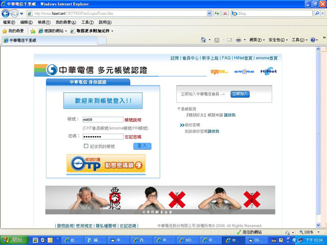Screen dimensions: 327x245
Task: Open the recent pages dropdown next to Forward
Action: [x=21, y=14]
